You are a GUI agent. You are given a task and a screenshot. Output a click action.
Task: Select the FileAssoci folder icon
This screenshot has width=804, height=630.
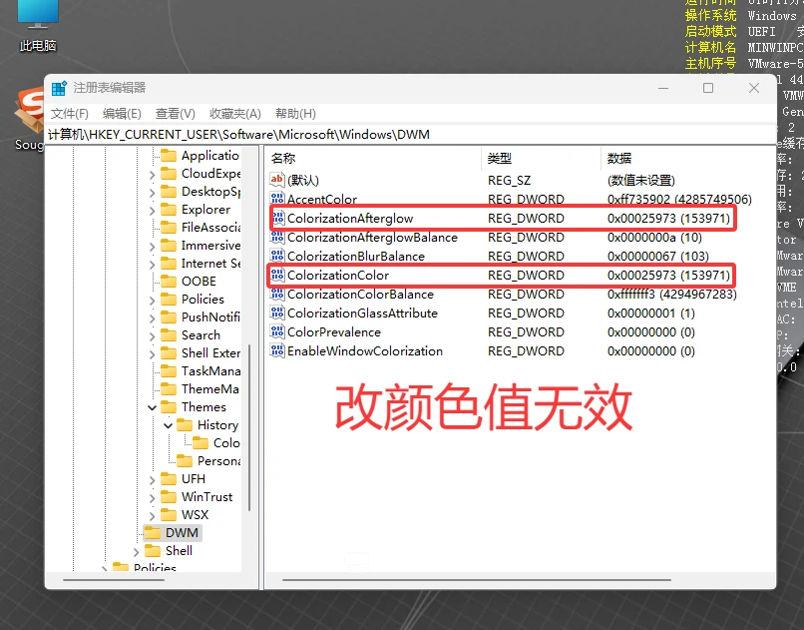[169, 227]
